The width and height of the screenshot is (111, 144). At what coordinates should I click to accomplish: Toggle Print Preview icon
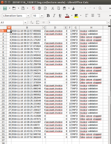[x=45, y=8]
